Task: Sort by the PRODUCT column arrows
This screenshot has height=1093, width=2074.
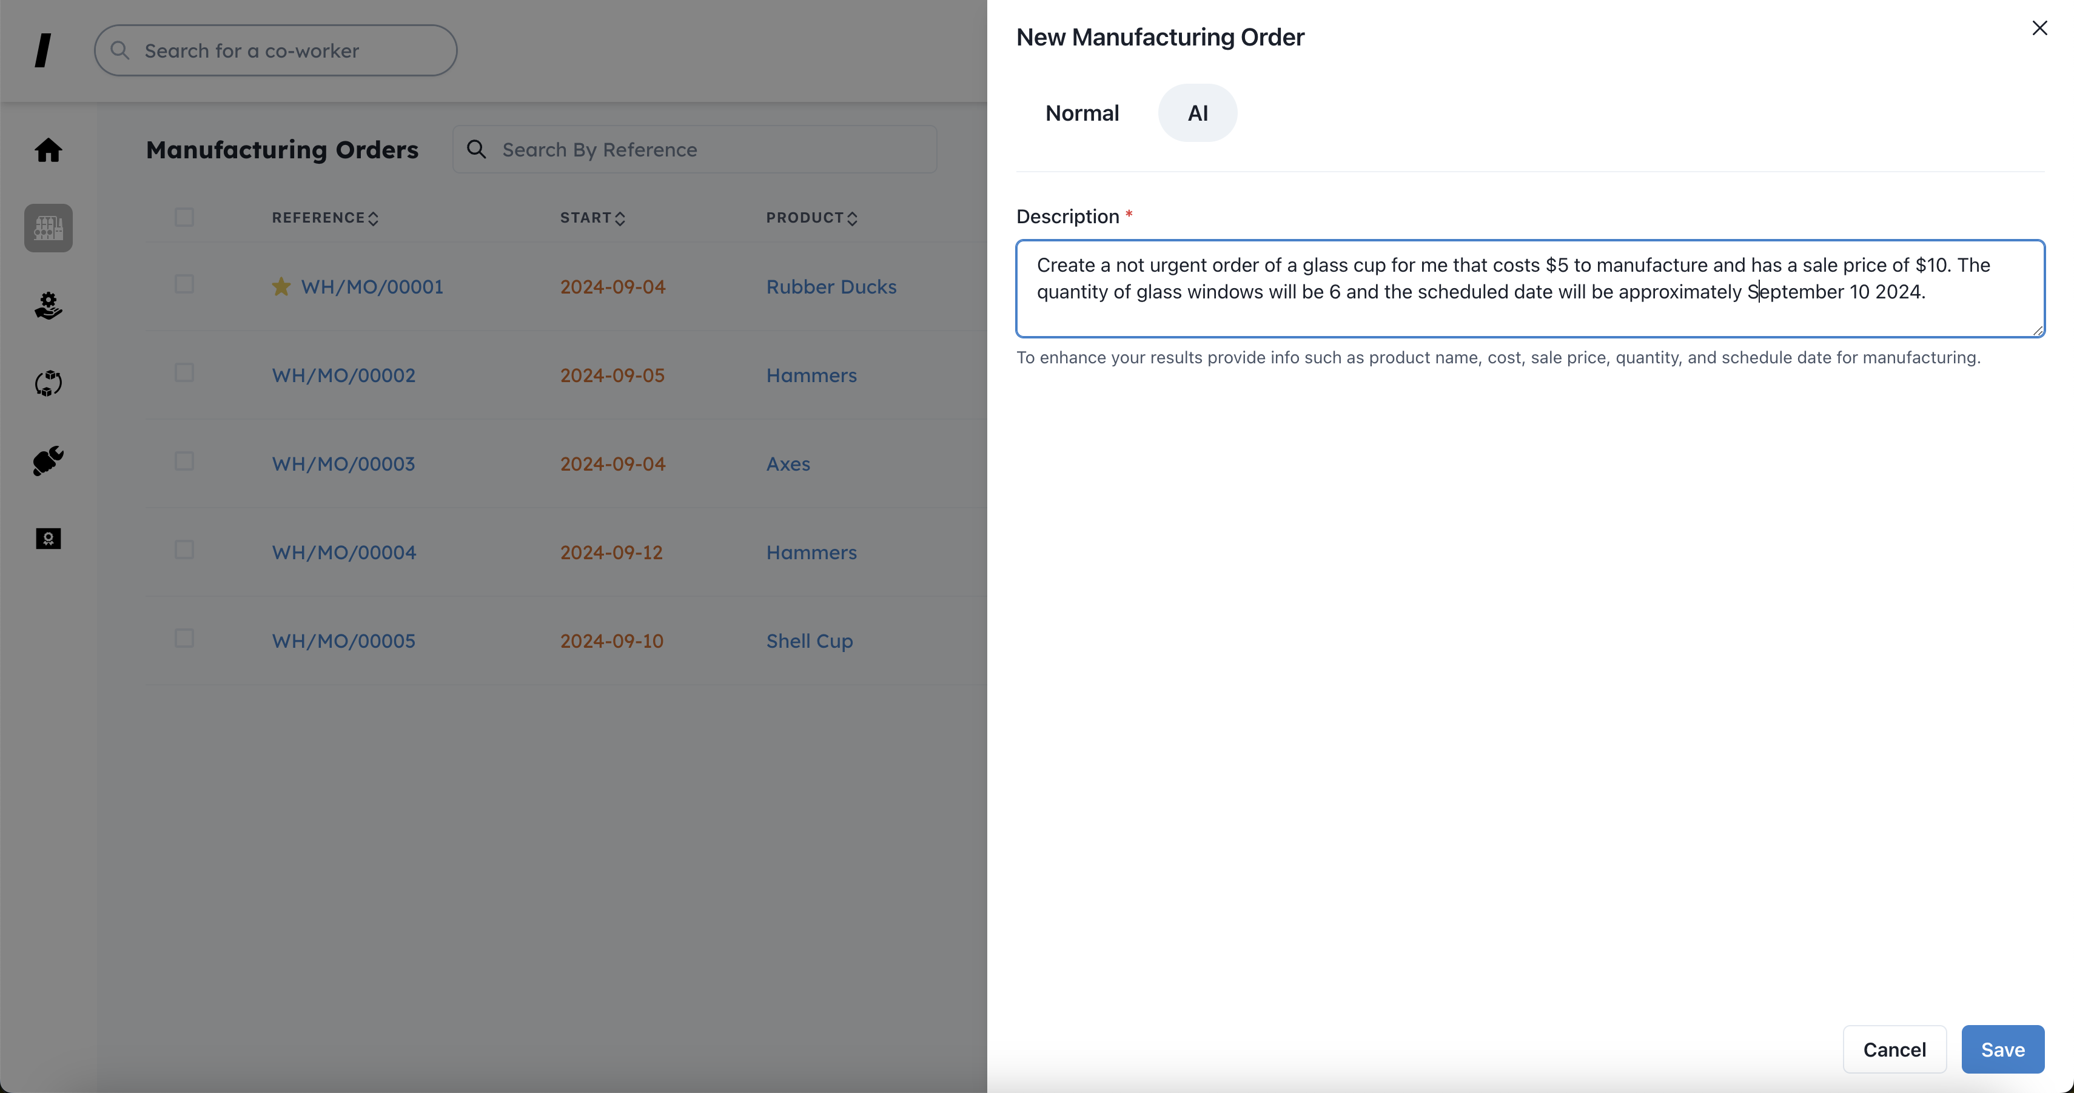Action: coord(852,218)
